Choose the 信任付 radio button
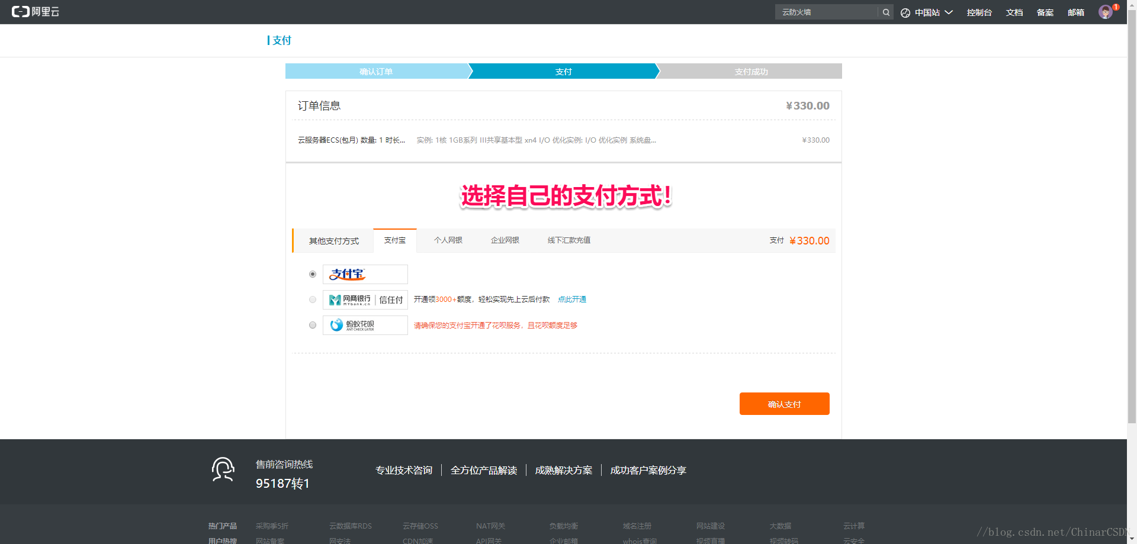This screenshot has width=1137, height=544. [x=313, y=300]
